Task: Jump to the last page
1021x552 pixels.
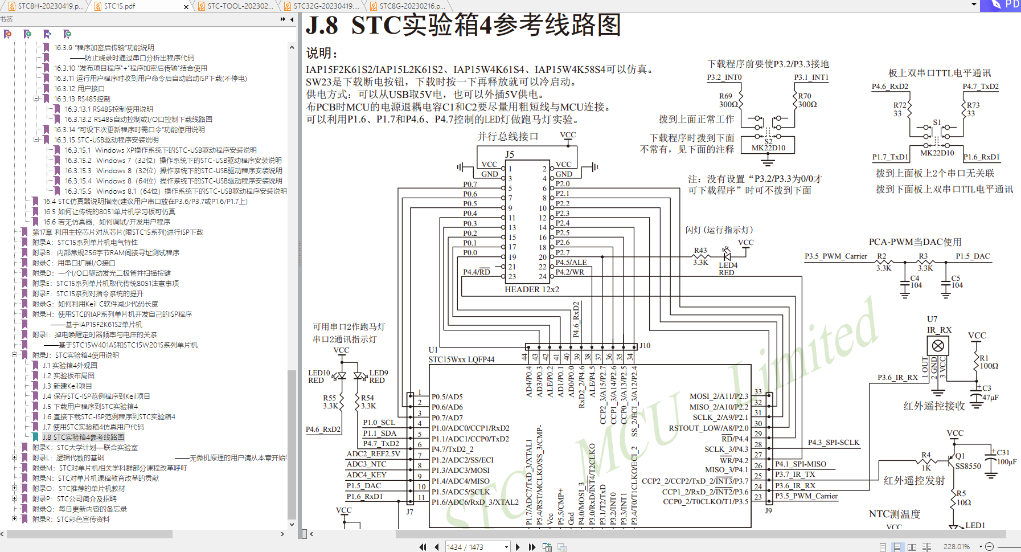Action: [x=532, y=547]
